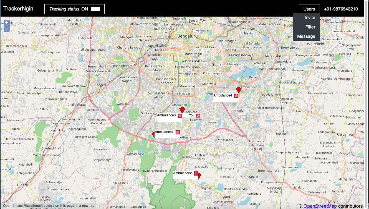This screenshot has width=369, height=209.
Task: Select the Ambulance4 red map marker
Action: (238, 90)
